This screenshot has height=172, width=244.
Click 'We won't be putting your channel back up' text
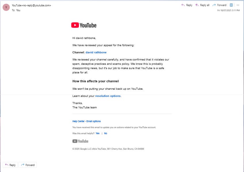click(x=108, y=89)
